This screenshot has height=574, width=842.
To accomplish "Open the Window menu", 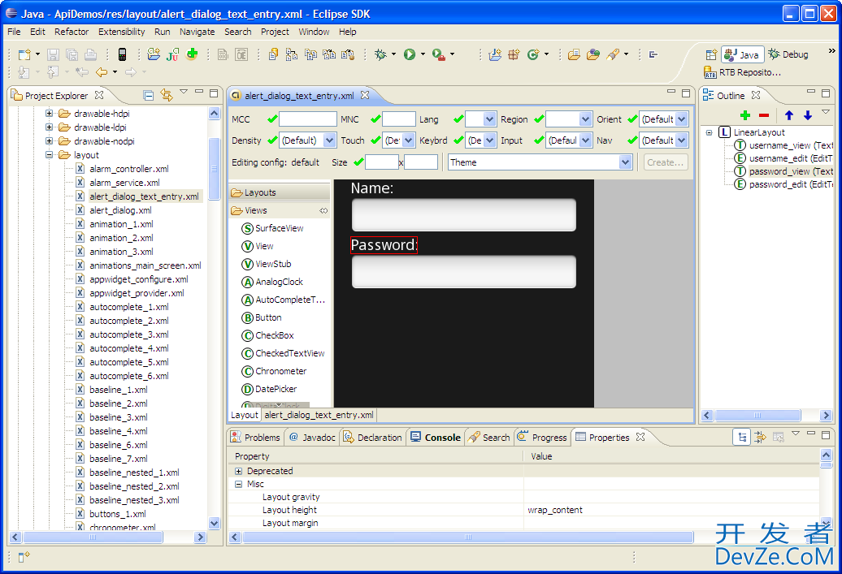I will coord(315,32).
